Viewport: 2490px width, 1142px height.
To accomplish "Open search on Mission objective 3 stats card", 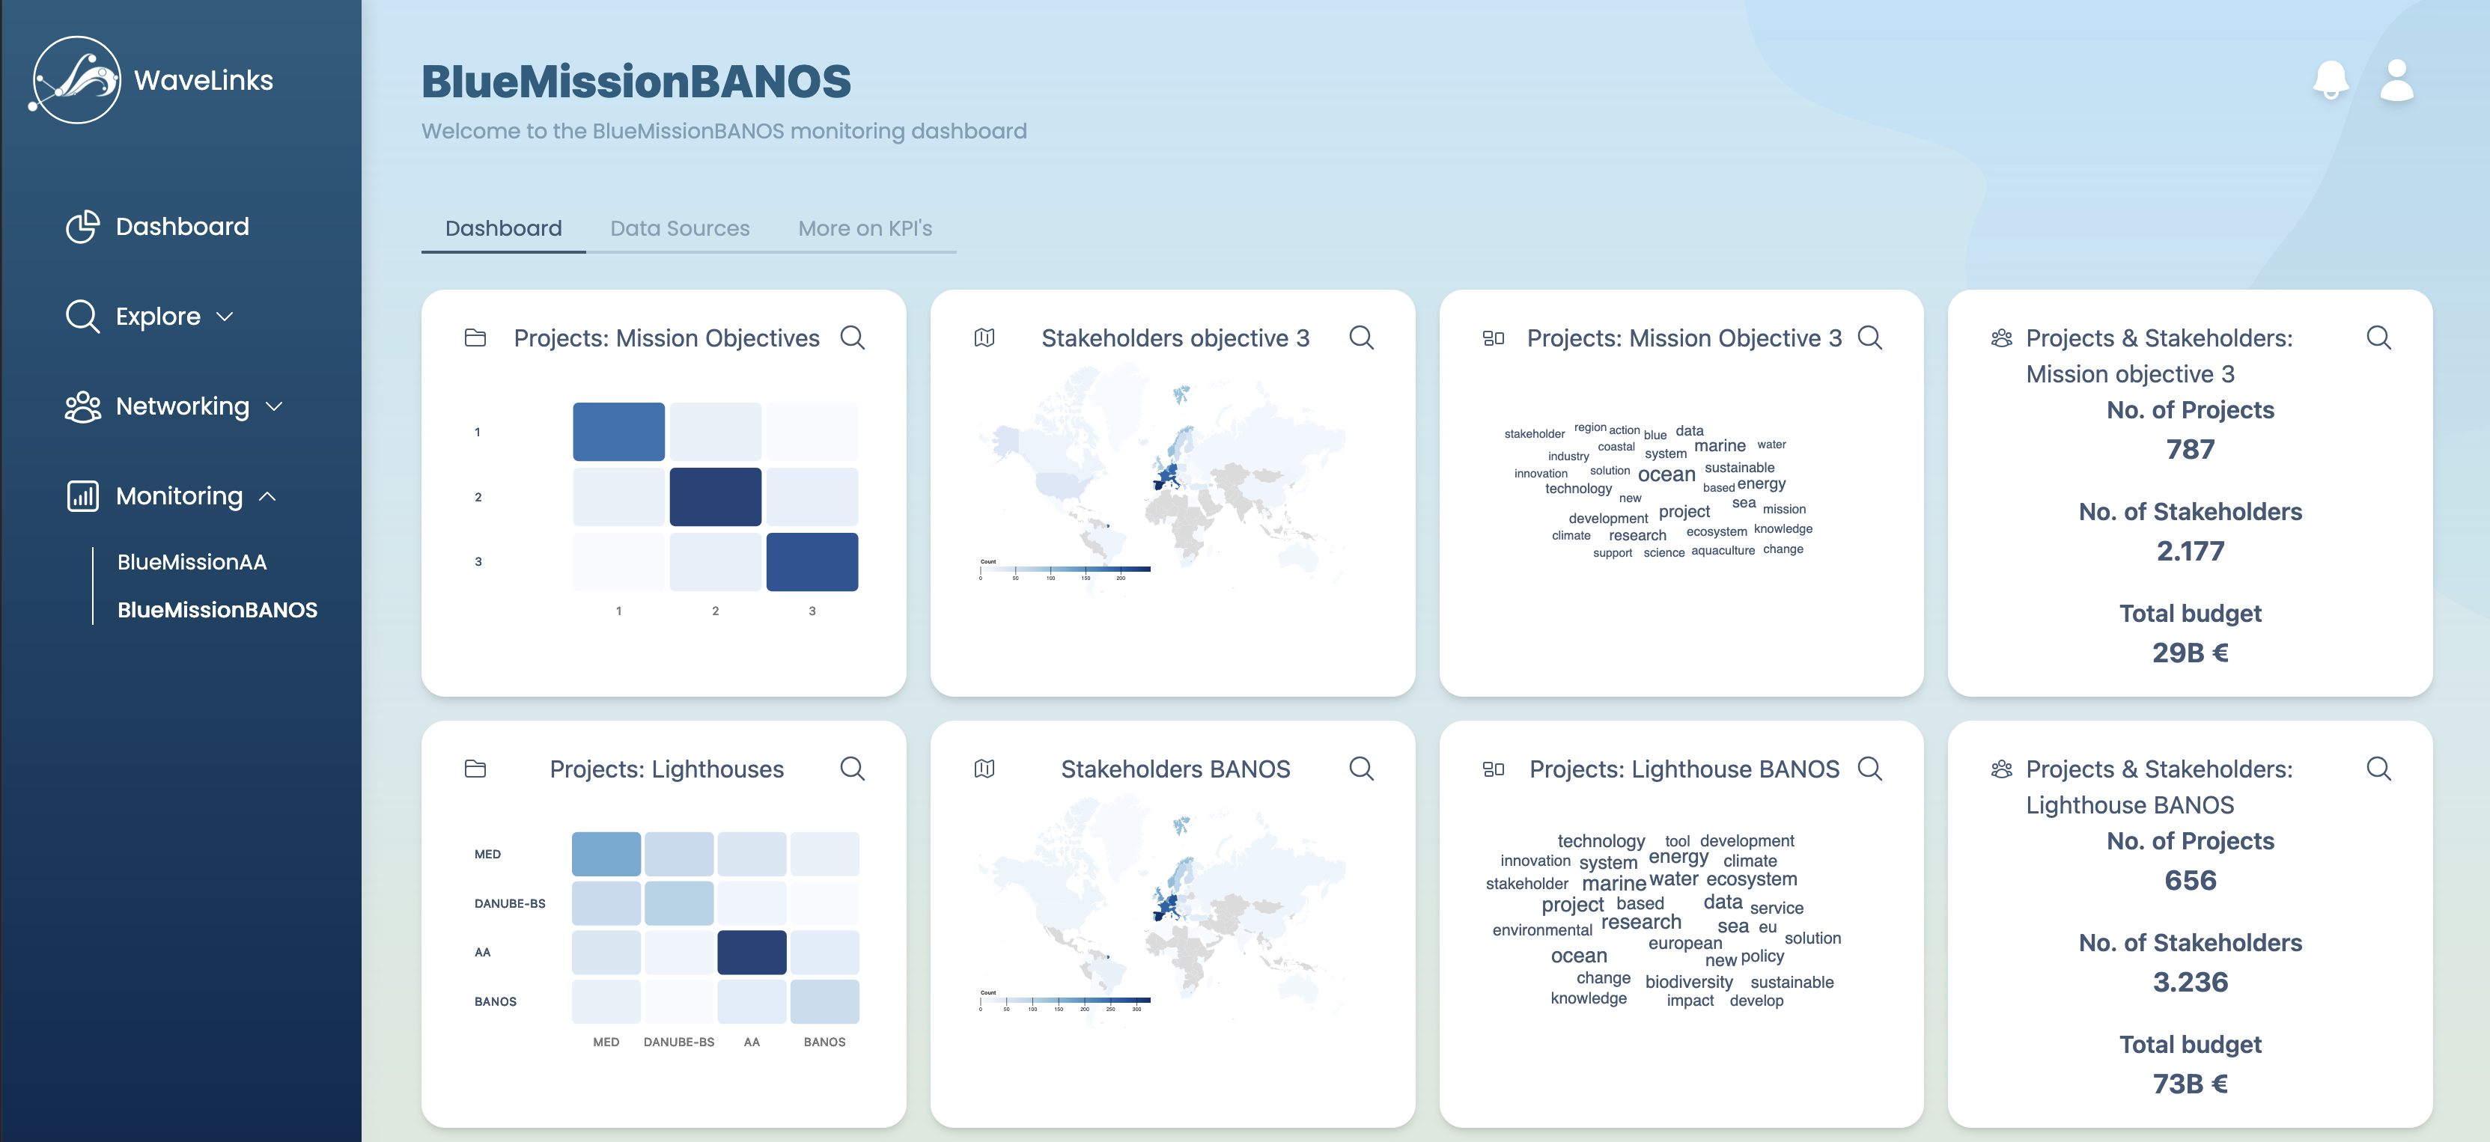I will click(x=2379, y=338).
